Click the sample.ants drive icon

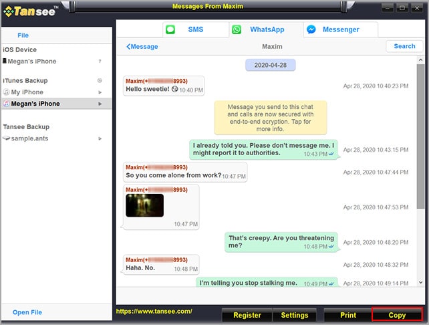point(6,138)
